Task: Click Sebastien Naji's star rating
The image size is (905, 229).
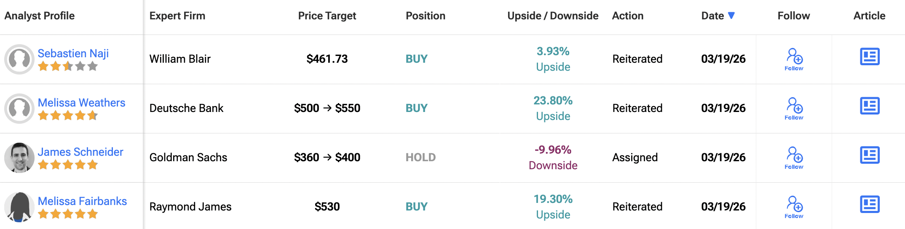Action: pos(68,67)
